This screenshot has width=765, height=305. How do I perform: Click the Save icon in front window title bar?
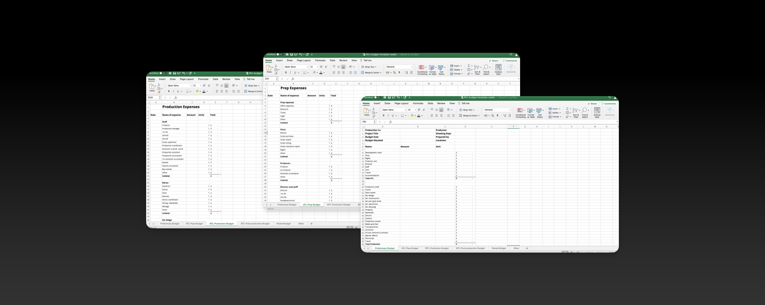click(389, 97)
